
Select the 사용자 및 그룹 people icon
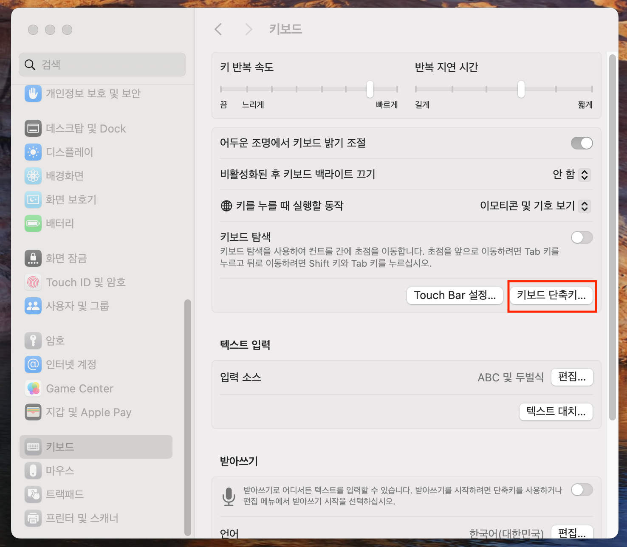pos(33,306)
